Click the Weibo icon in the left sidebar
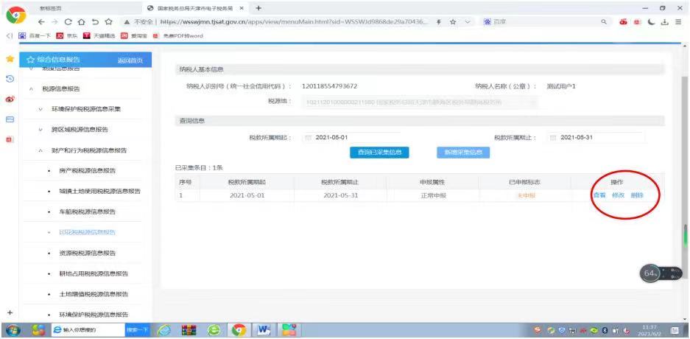The image size is (690, 339). pyautogui.click(x=10, y=99)
